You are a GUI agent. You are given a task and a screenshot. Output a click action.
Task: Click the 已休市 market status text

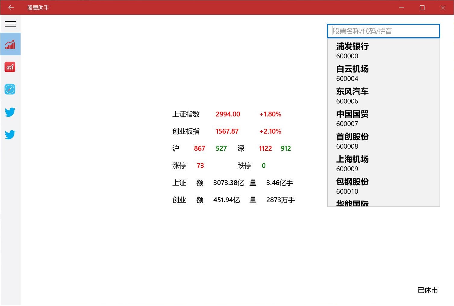click(x=428, y=290)
